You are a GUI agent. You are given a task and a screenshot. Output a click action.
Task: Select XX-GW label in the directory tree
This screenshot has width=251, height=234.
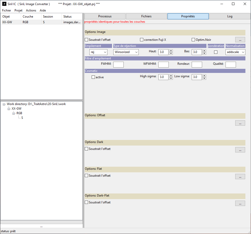(17, 109)
